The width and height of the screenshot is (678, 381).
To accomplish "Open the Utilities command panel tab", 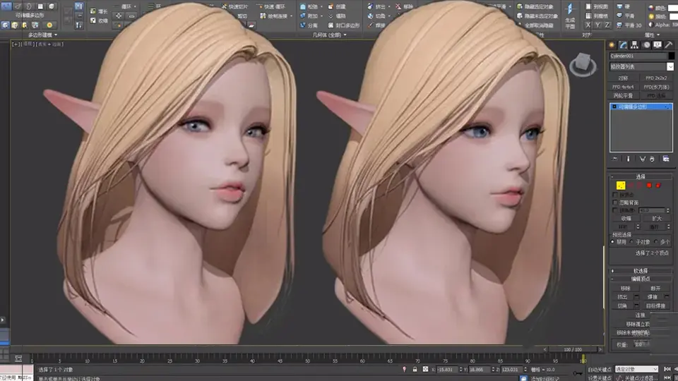I will (669, 45).
